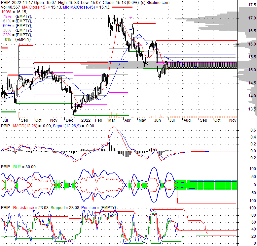The image size is (257, 246).
Task: Click the Jun label on time axis
Action: pos(158,120)
